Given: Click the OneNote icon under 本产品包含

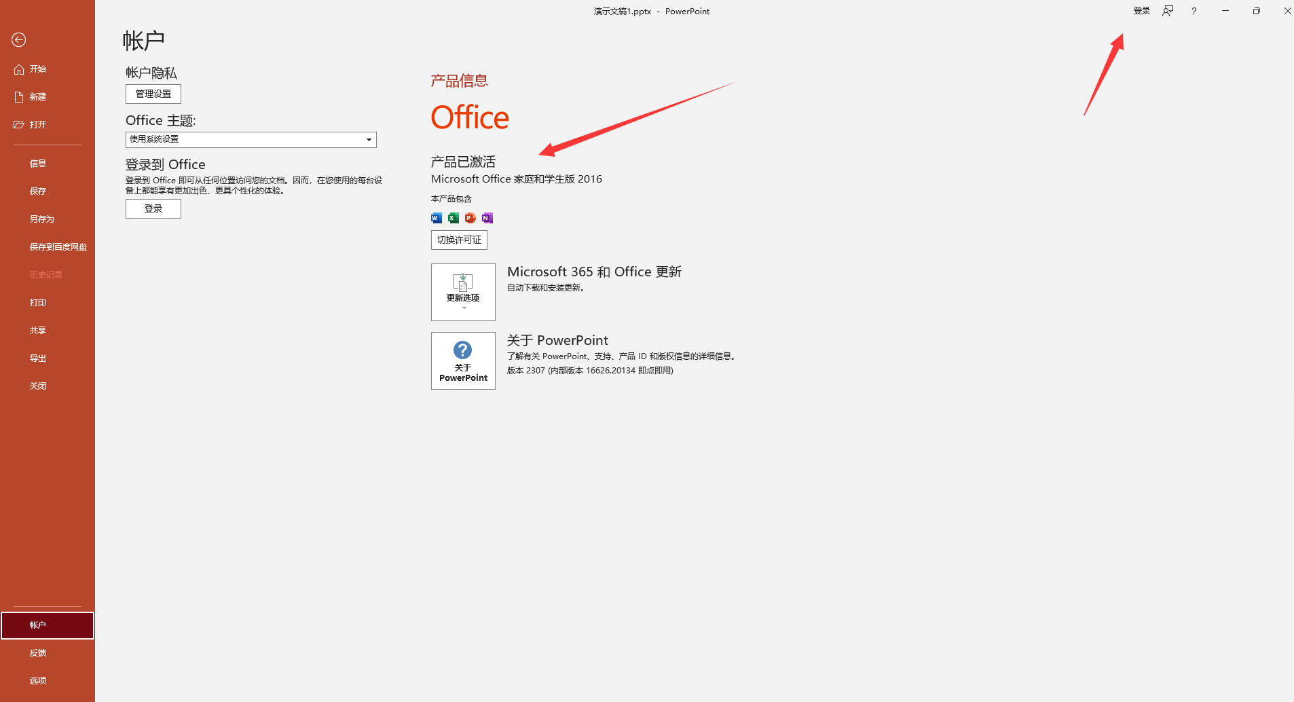Looking at the screenshot, I should (487, 218).
